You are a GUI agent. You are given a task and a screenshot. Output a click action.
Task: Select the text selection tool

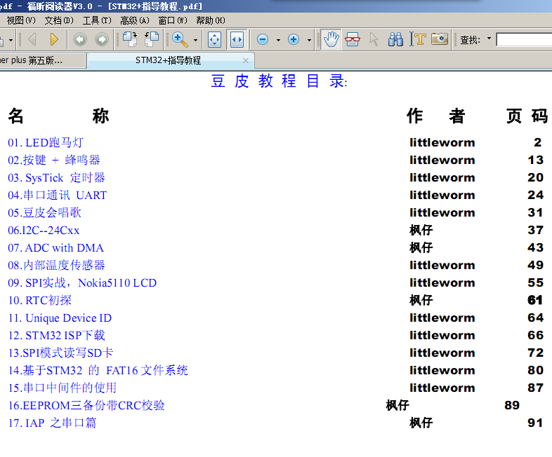tap(418, 39)
